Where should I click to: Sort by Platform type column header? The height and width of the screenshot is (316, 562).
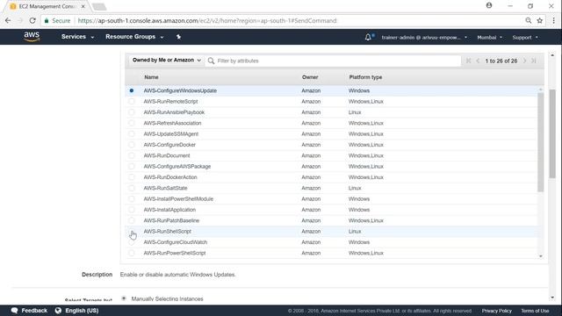tap(365, 77)
